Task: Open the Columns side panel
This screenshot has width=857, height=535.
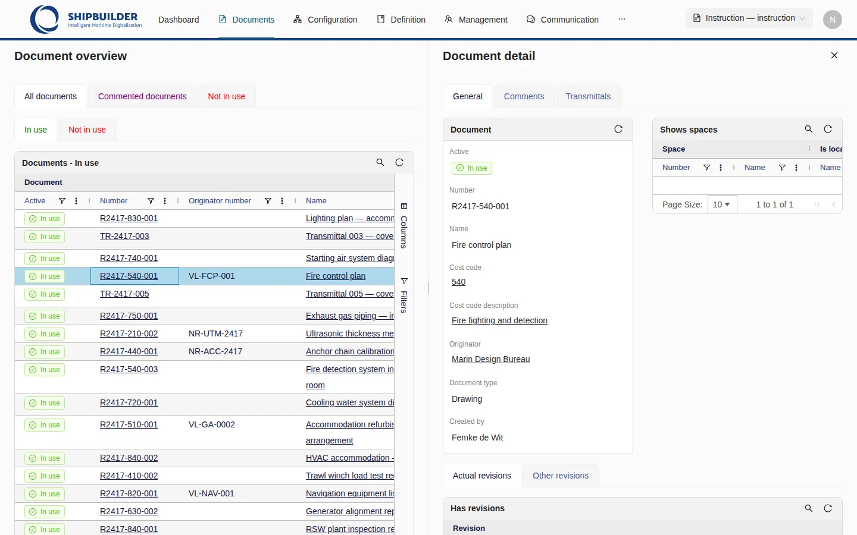Action: pyautogui.click(x=404, y=225)
